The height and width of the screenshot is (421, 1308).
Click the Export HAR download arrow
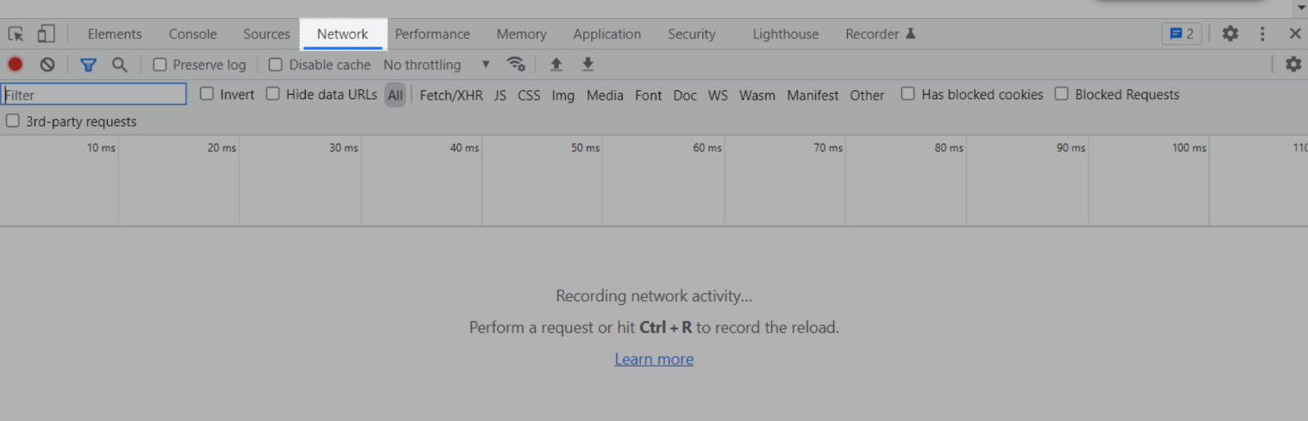(x=588, y=65)
